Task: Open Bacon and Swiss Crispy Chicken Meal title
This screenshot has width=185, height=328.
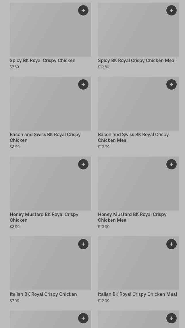Action: [133, 138]
